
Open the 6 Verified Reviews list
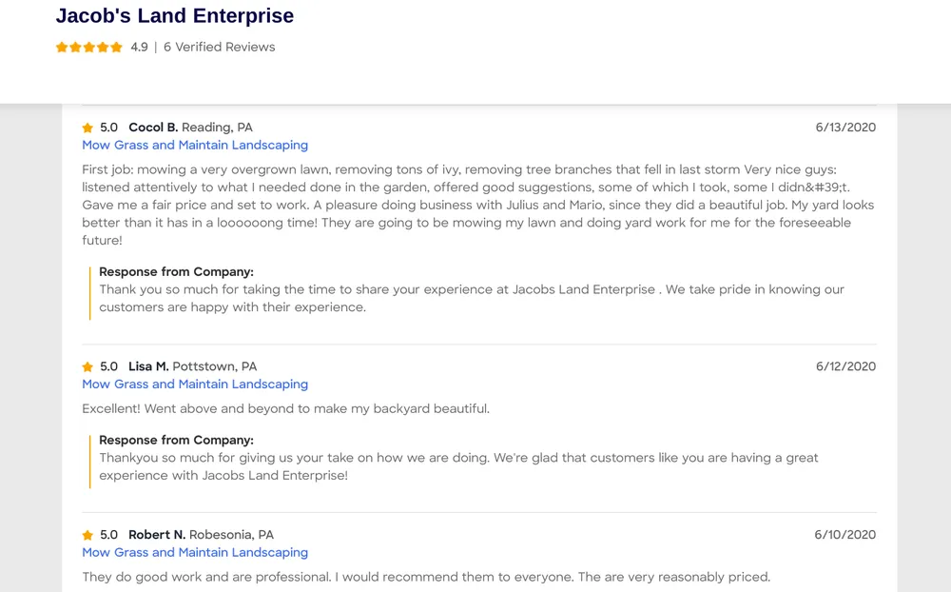click(218, 46)
